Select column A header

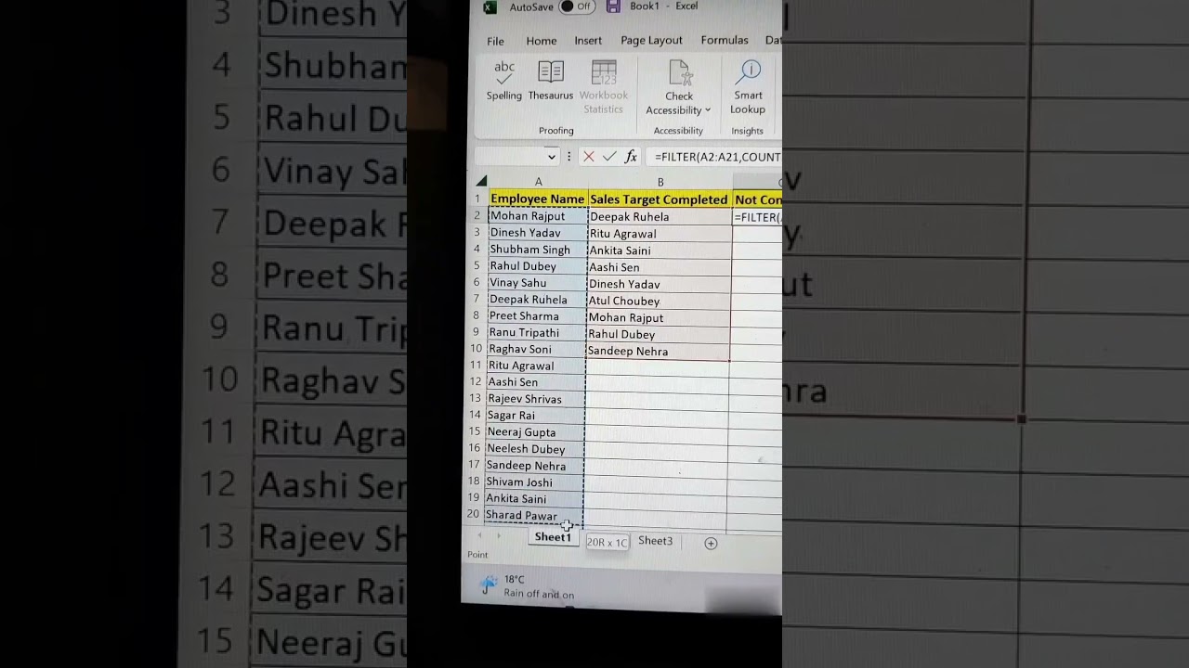[x=538, y=182]
